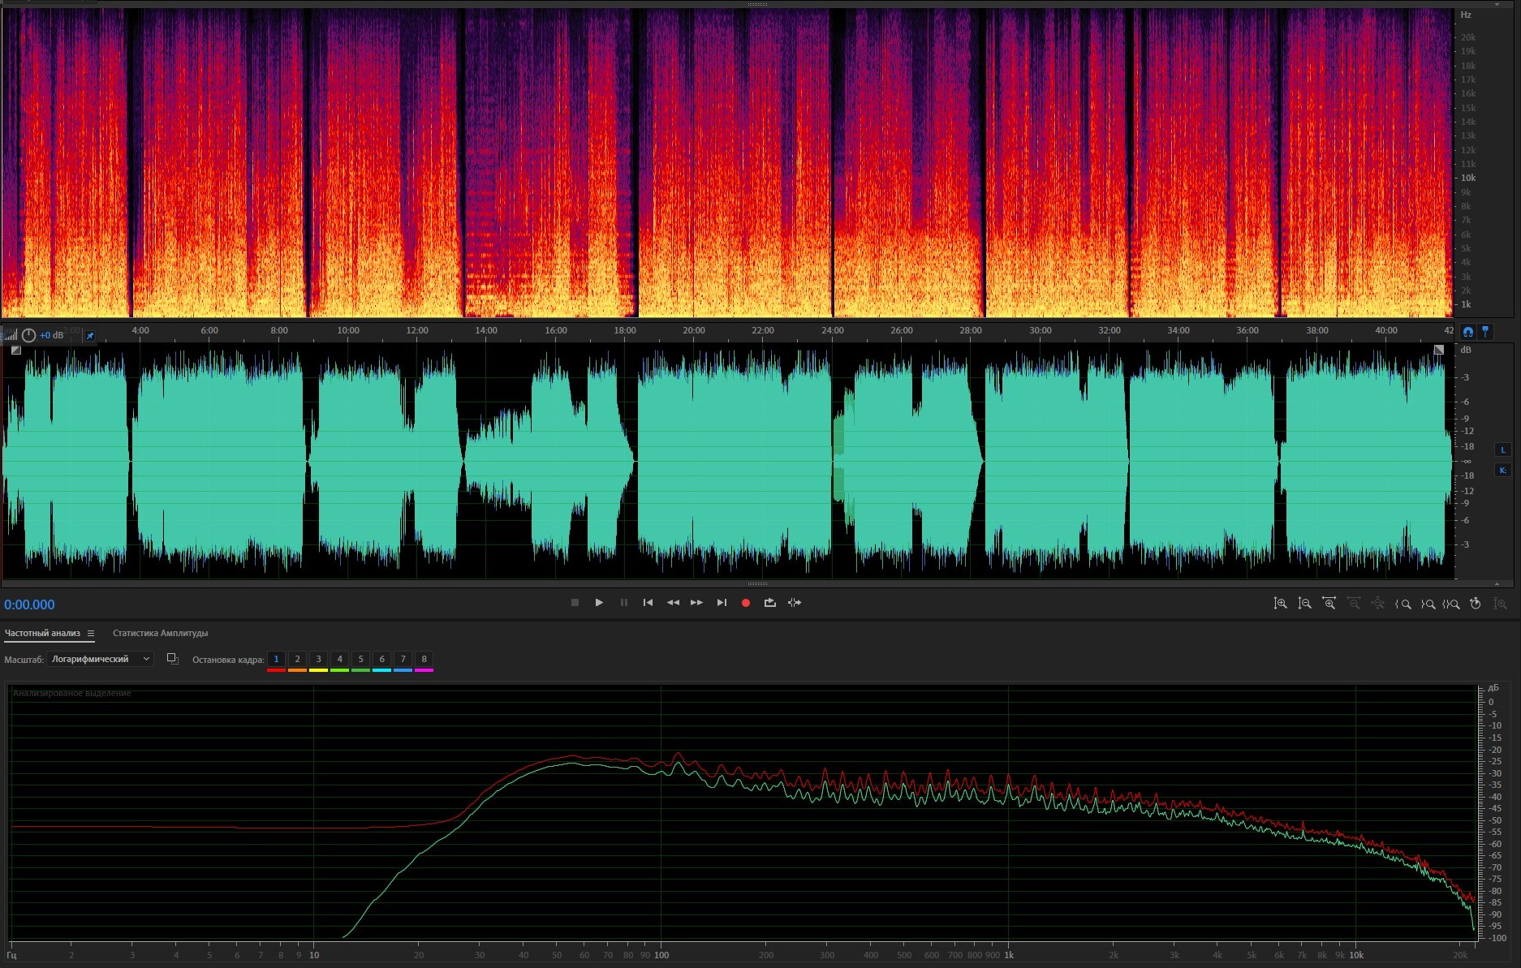Click the +0 dB volume adjustment knob

click(x=29, y=335)
